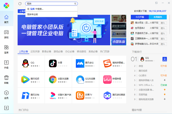Open the 腾讯会议 app card

point(85,63)
